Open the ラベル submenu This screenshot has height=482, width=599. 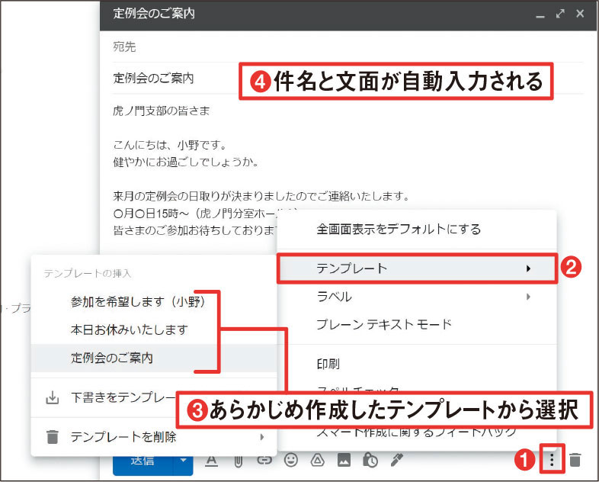click(417, 297)
